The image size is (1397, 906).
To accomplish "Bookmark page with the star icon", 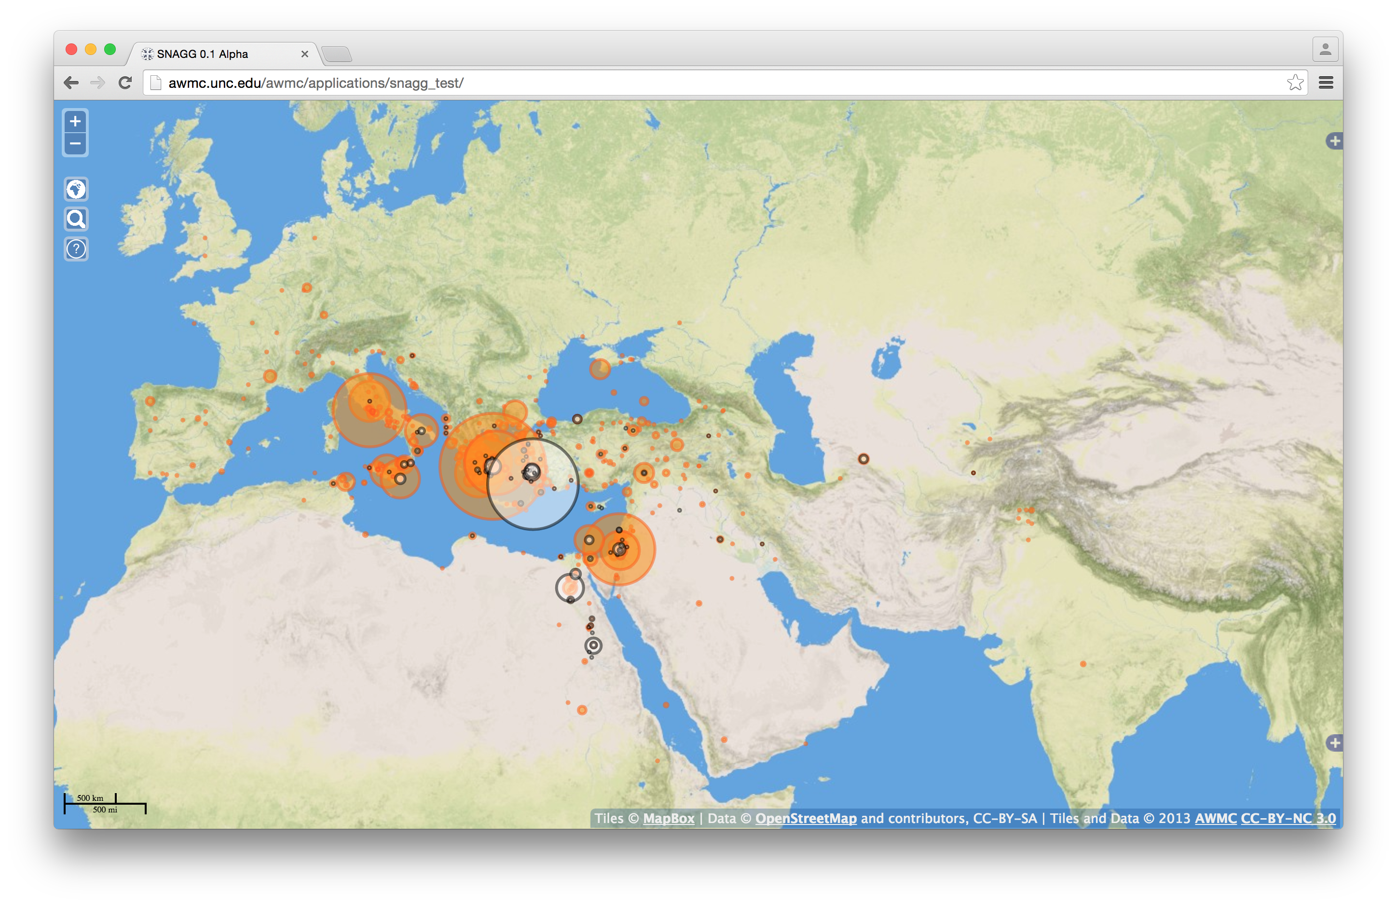I will 1295,83.
